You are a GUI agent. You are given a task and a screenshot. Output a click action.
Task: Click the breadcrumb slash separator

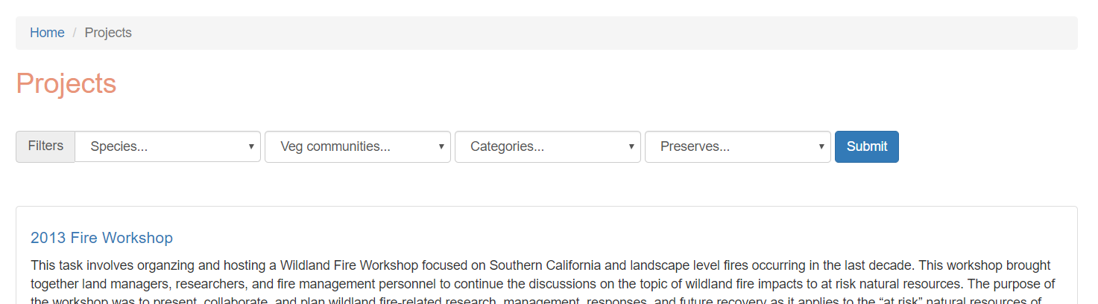point(75,33)
